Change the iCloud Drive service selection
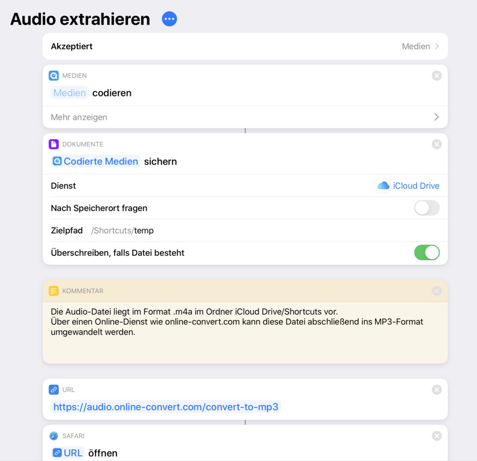 point(408,186)
